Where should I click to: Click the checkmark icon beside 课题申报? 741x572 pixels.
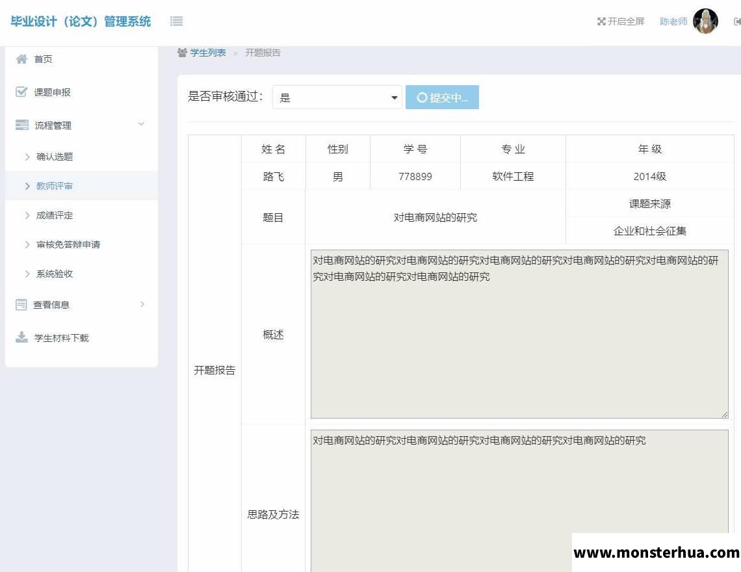pos(21,92)
